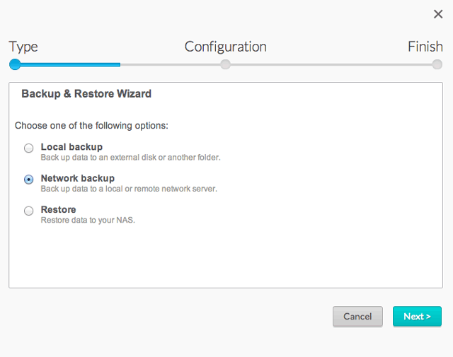Click the Restore option title
The image size is (453, 357).
(x=58, y=209)
